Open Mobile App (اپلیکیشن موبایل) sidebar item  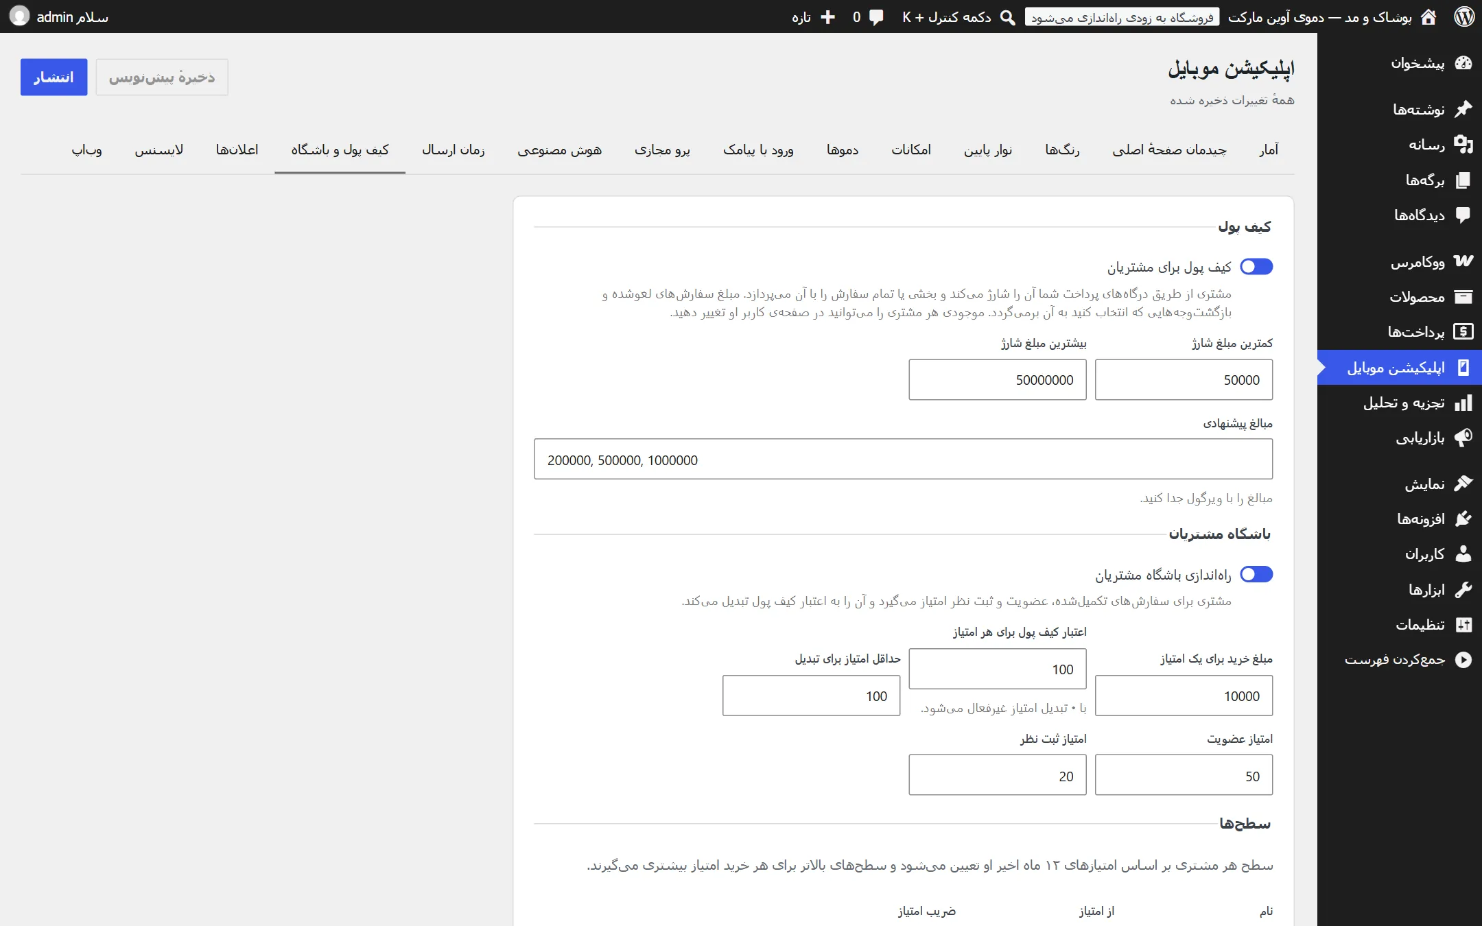[x=1400, y=368]
